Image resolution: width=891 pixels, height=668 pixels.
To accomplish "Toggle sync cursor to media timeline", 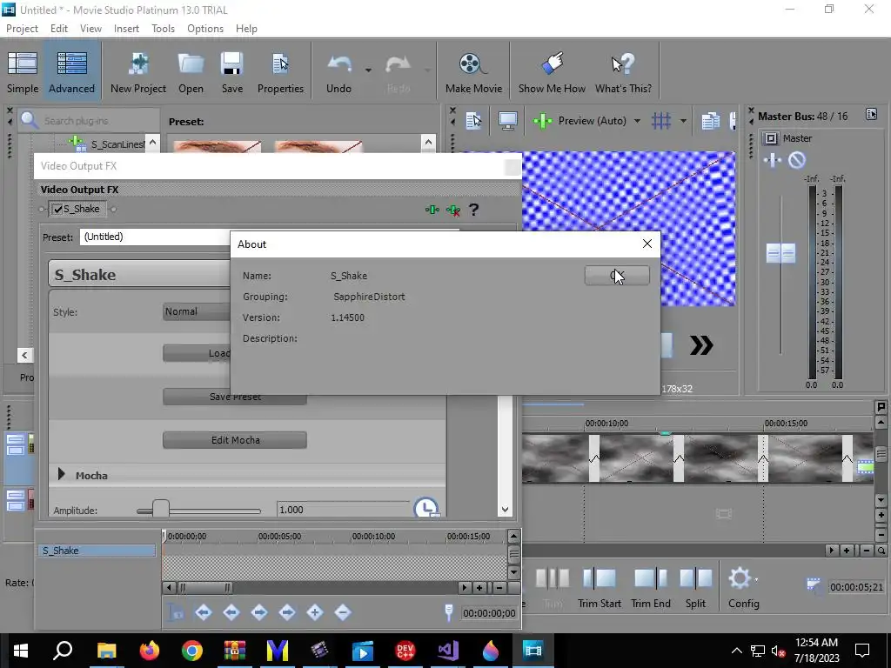I will (x=176, y=612).
